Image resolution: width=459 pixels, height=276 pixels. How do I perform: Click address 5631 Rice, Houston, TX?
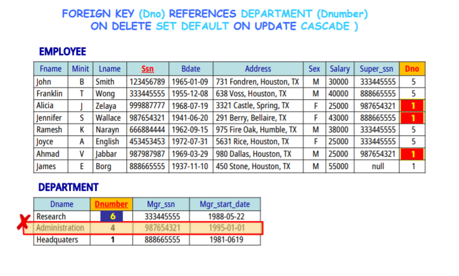point(253,142)
